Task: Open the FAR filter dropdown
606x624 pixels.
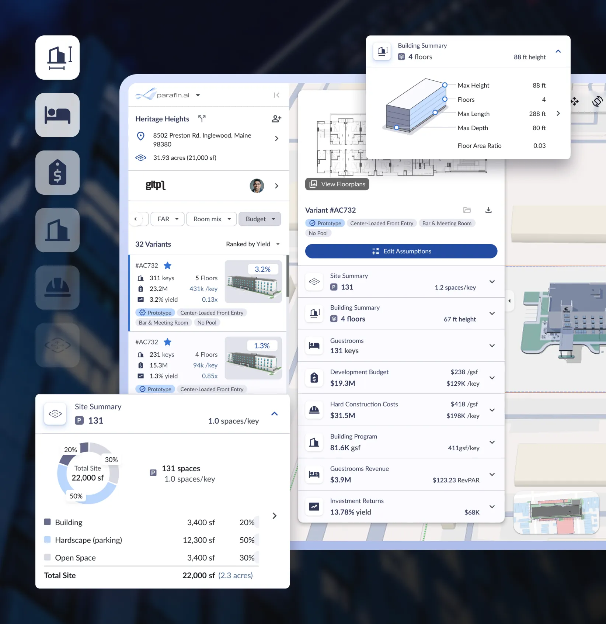Action: (167, 219)
